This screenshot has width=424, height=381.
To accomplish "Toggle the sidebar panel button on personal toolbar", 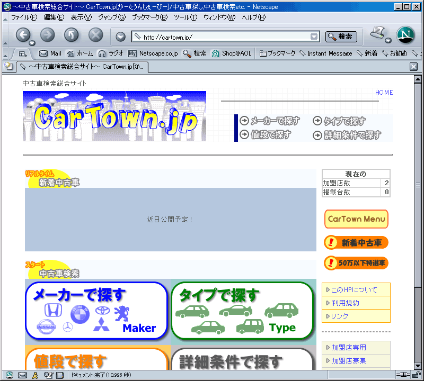I will pyautogui.click(x=23, y=54).
